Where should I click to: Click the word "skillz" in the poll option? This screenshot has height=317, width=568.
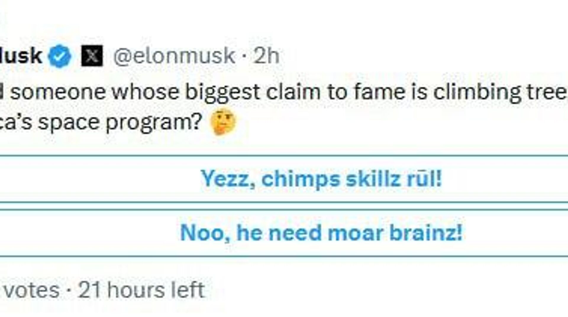(373, 179)
